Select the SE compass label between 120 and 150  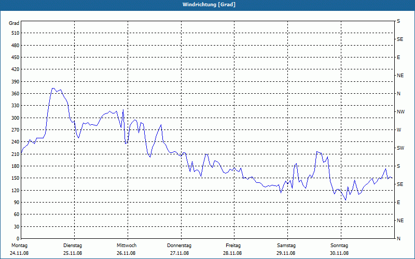click(x=400, y=184)
